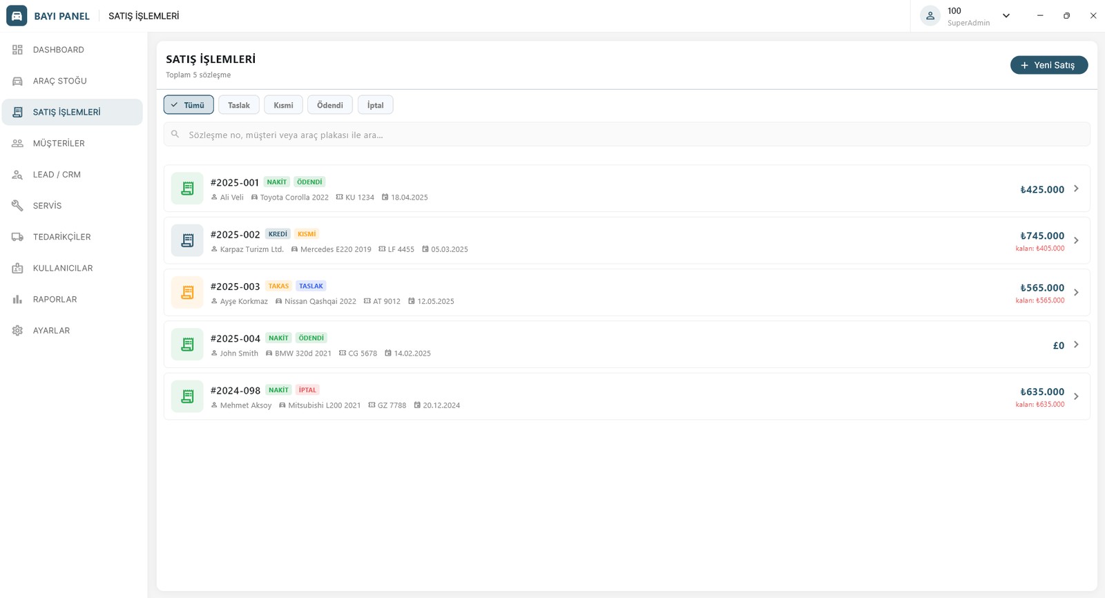Image resolution: width=1105 pixels, height=598 pixels.
Task: Click the green receipt icon of #2025-004
Action: [x=187, y=345]
